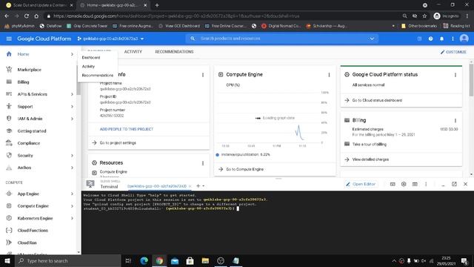This screenshot has width=474, height=267.
Task: Open the Google Cloud navigation hamburger menu
Action: pyautogui.click(x=9, y=39)
